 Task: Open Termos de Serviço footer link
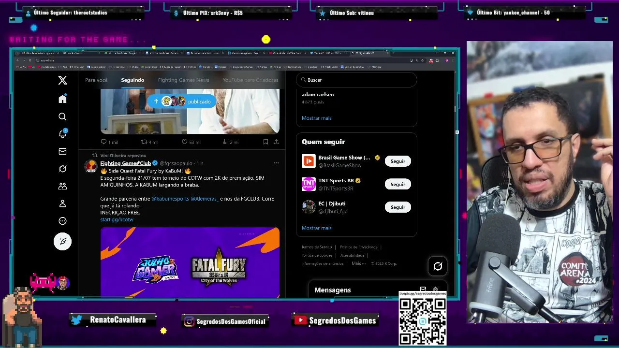tap(317, 247)
